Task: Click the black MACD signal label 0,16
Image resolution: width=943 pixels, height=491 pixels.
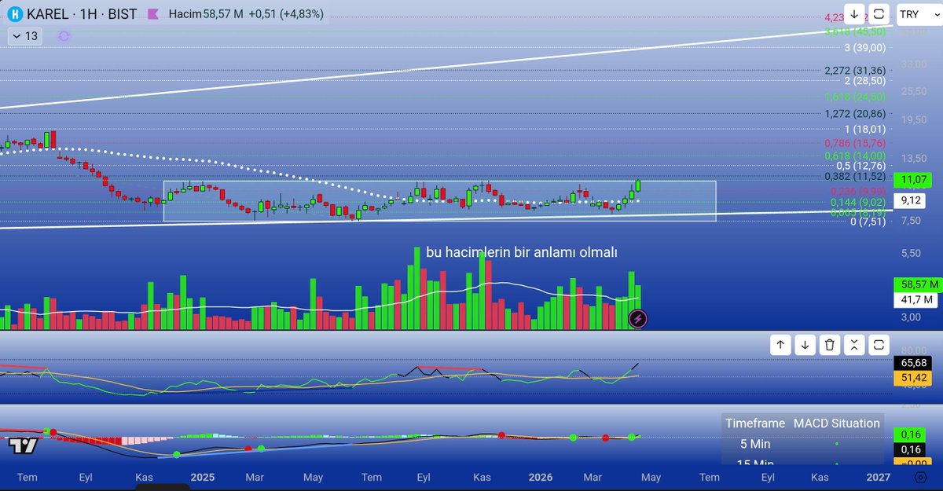Action: [x=909, y=449]
